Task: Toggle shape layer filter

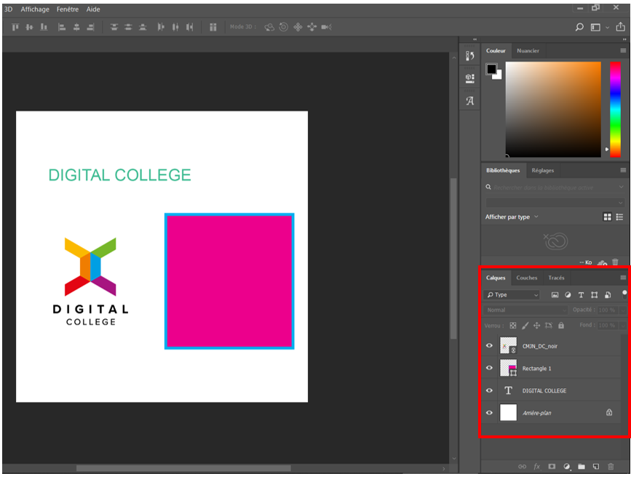Action: 595,295
